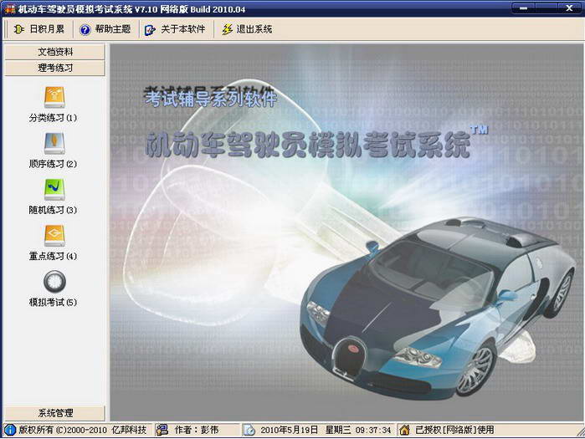Click the date clock icon in status bar

pos(249,430)
